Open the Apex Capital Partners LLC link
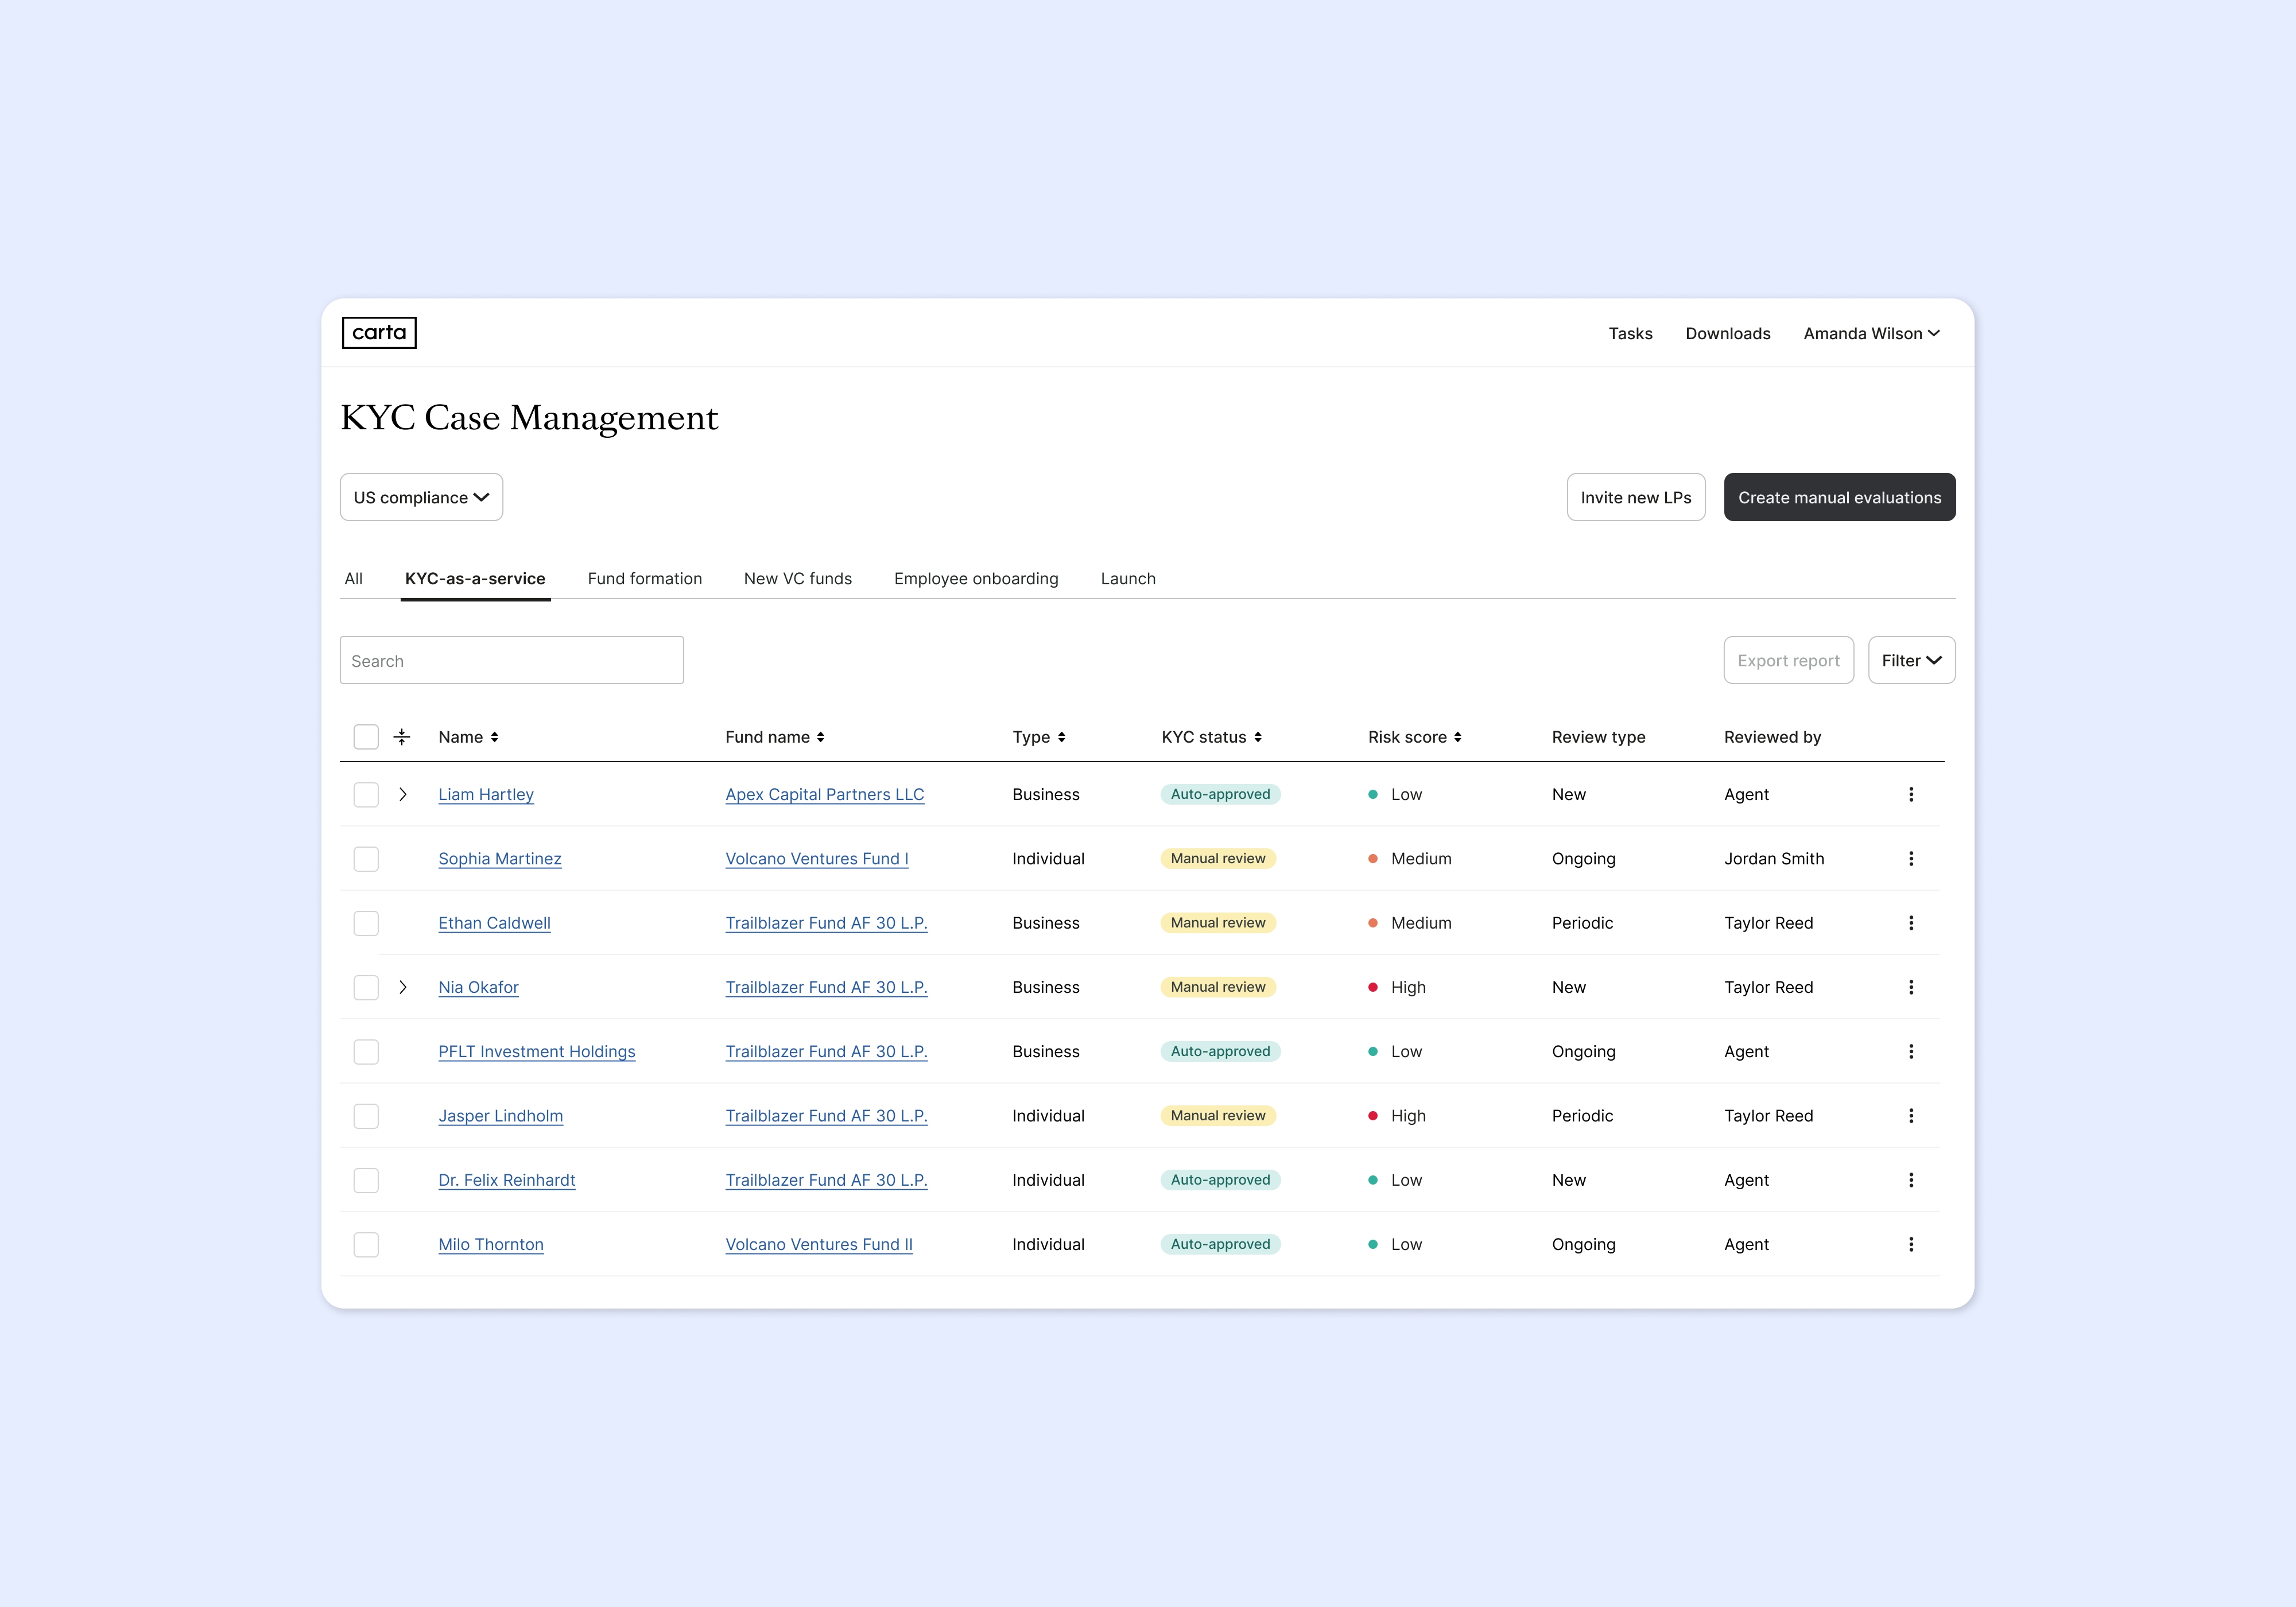The image size is (2296, 1607). pos(825,794)
